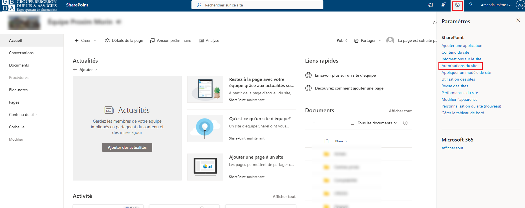This screenshot has height=208, width=525.
Task: Click Afficher tout beside Documents
Action: click(x=400, y=111)
